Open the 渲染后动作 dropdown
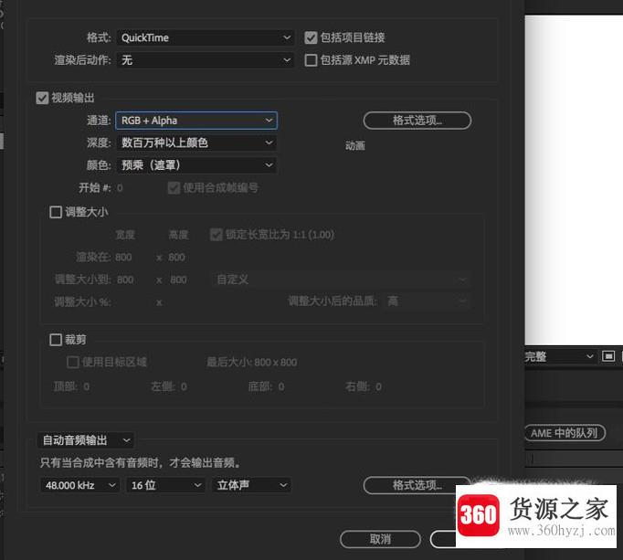This screenshot has width=623, height=560. click(206, 60)
